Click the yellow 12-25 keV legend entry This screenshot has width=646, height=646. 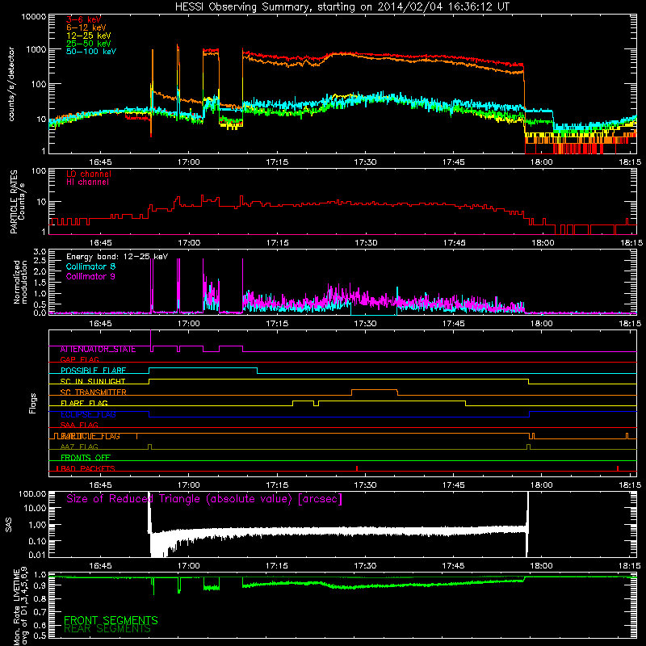pos(89,36)
